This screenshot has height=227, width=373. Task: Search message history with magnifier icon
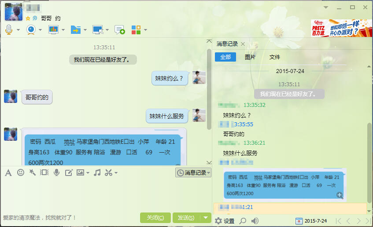pyautogui.click(x=243, y=221)
